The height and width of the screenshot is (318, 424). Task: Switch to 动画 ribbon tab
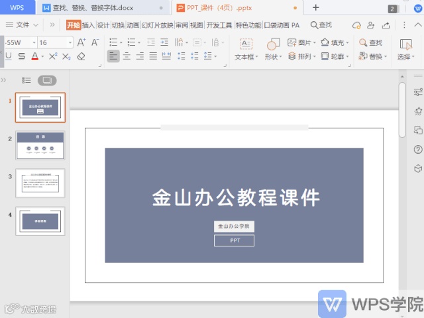132,25
